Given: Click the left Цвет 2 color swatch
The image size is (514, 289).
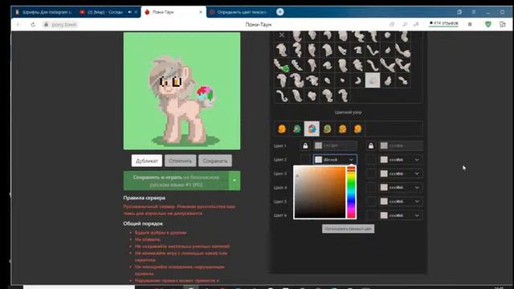Looking at the screenshot, I should tap(318, 160).
